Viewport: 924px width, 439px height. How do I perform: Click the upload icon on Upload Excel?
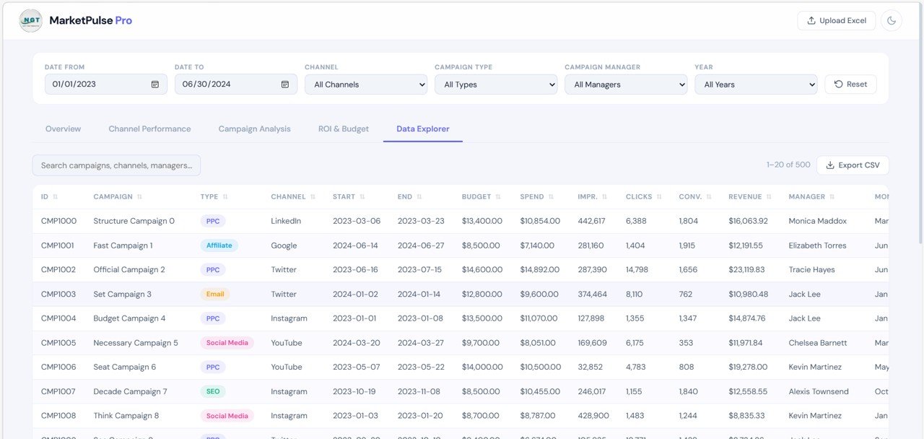pyautogui.click(x=811, y=20)
